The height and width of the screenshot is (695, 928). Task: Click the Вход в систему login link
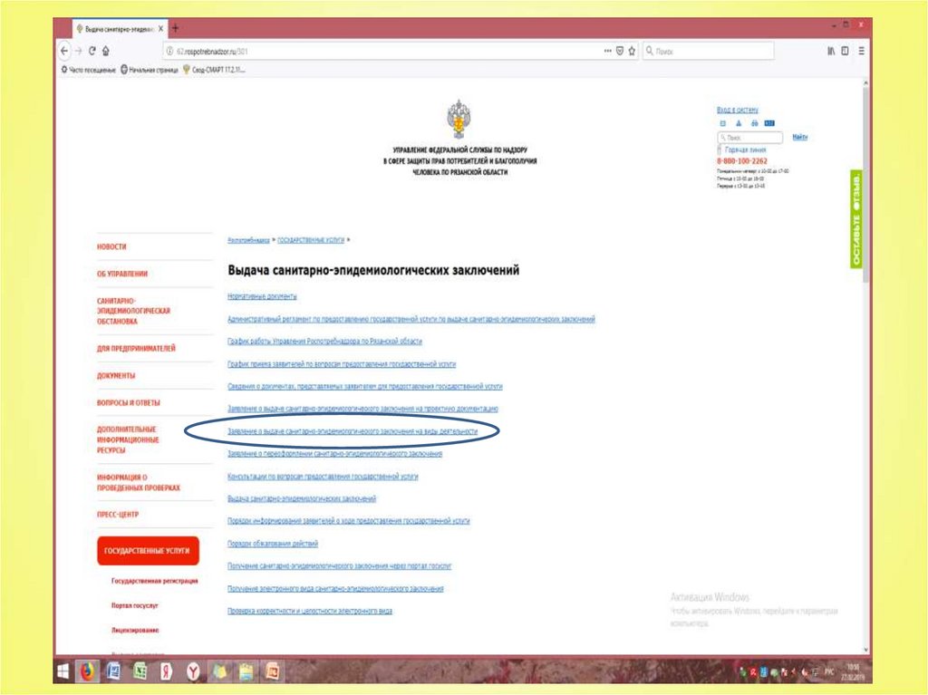coord(737,110)
